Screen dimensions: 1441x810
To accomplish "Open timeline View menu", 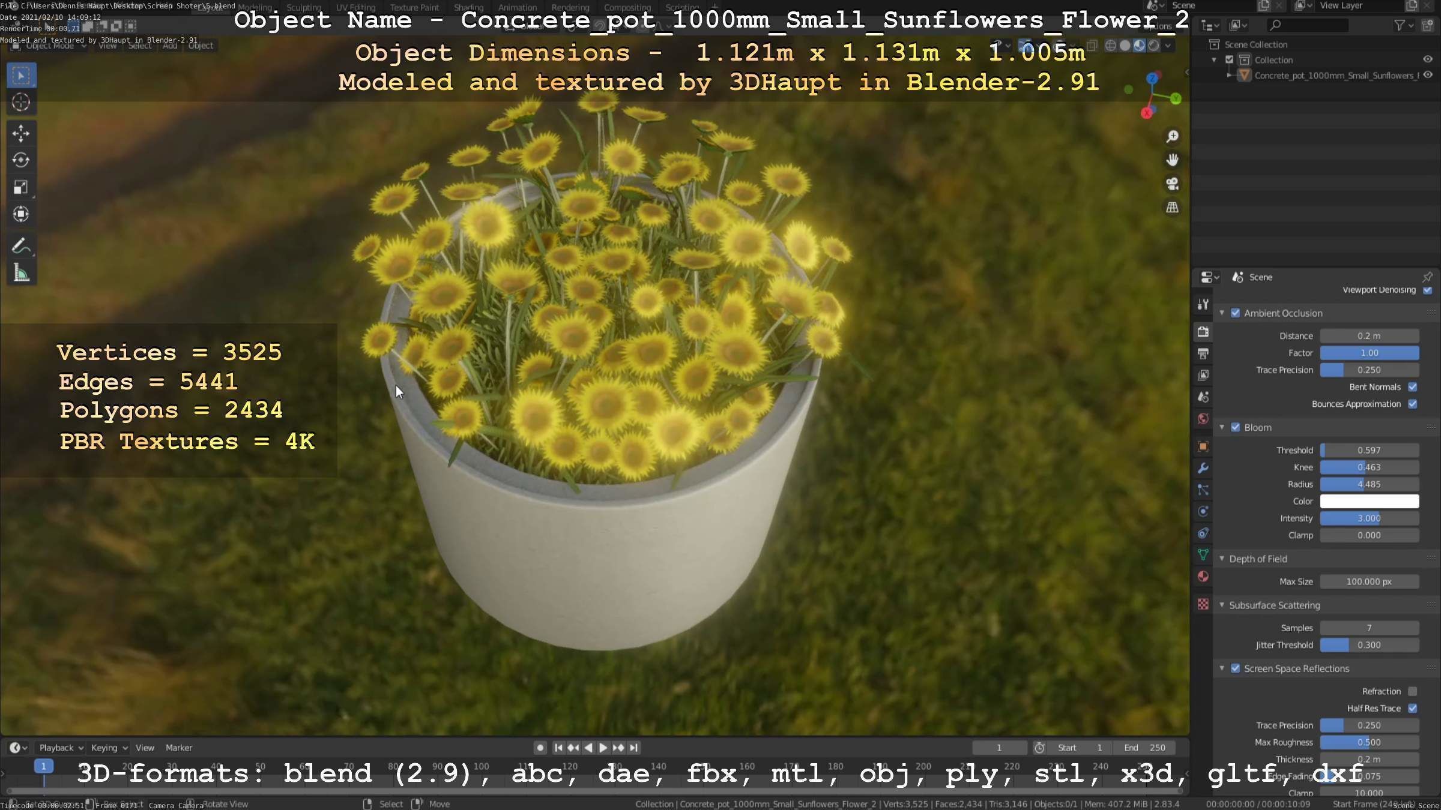I will pos(145,748).
